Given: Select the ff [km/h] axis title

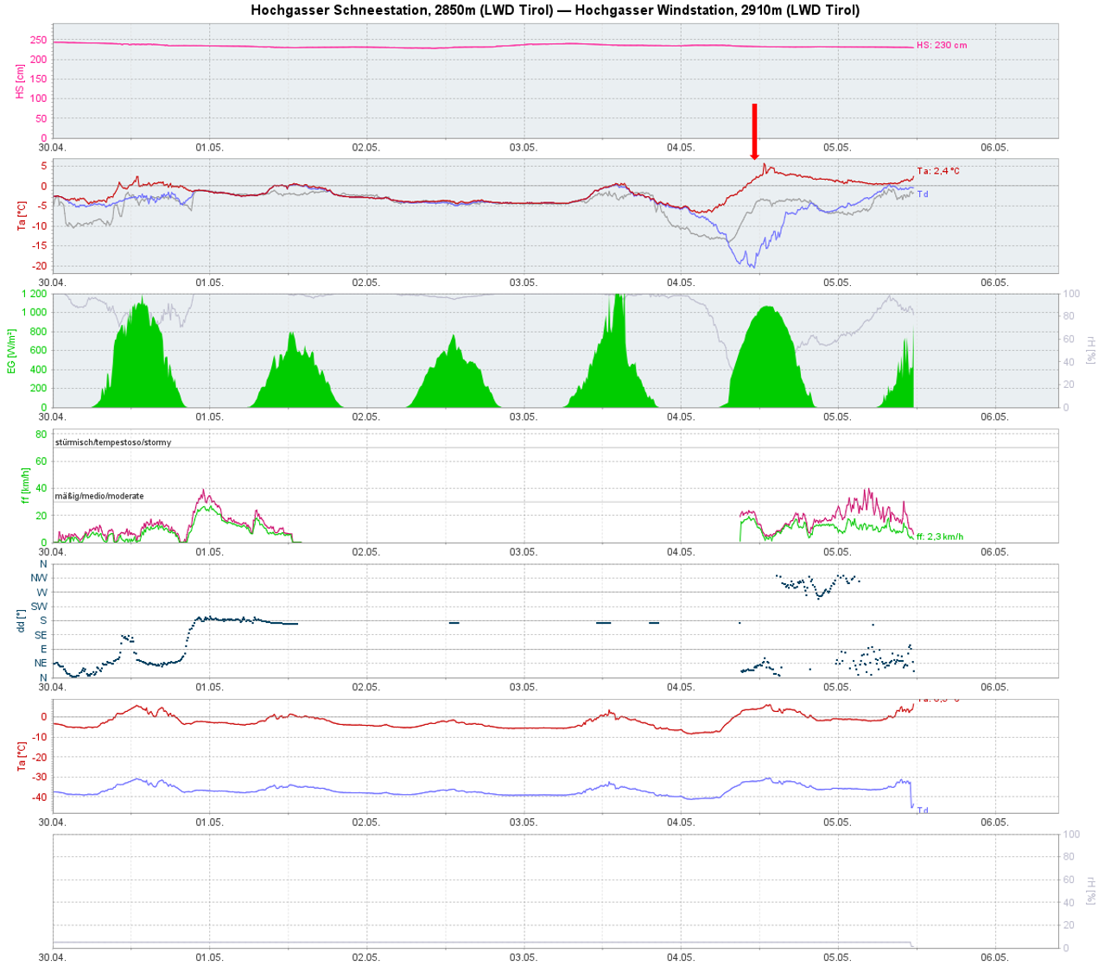Looking at the screenshot, I should pos(26,486).
